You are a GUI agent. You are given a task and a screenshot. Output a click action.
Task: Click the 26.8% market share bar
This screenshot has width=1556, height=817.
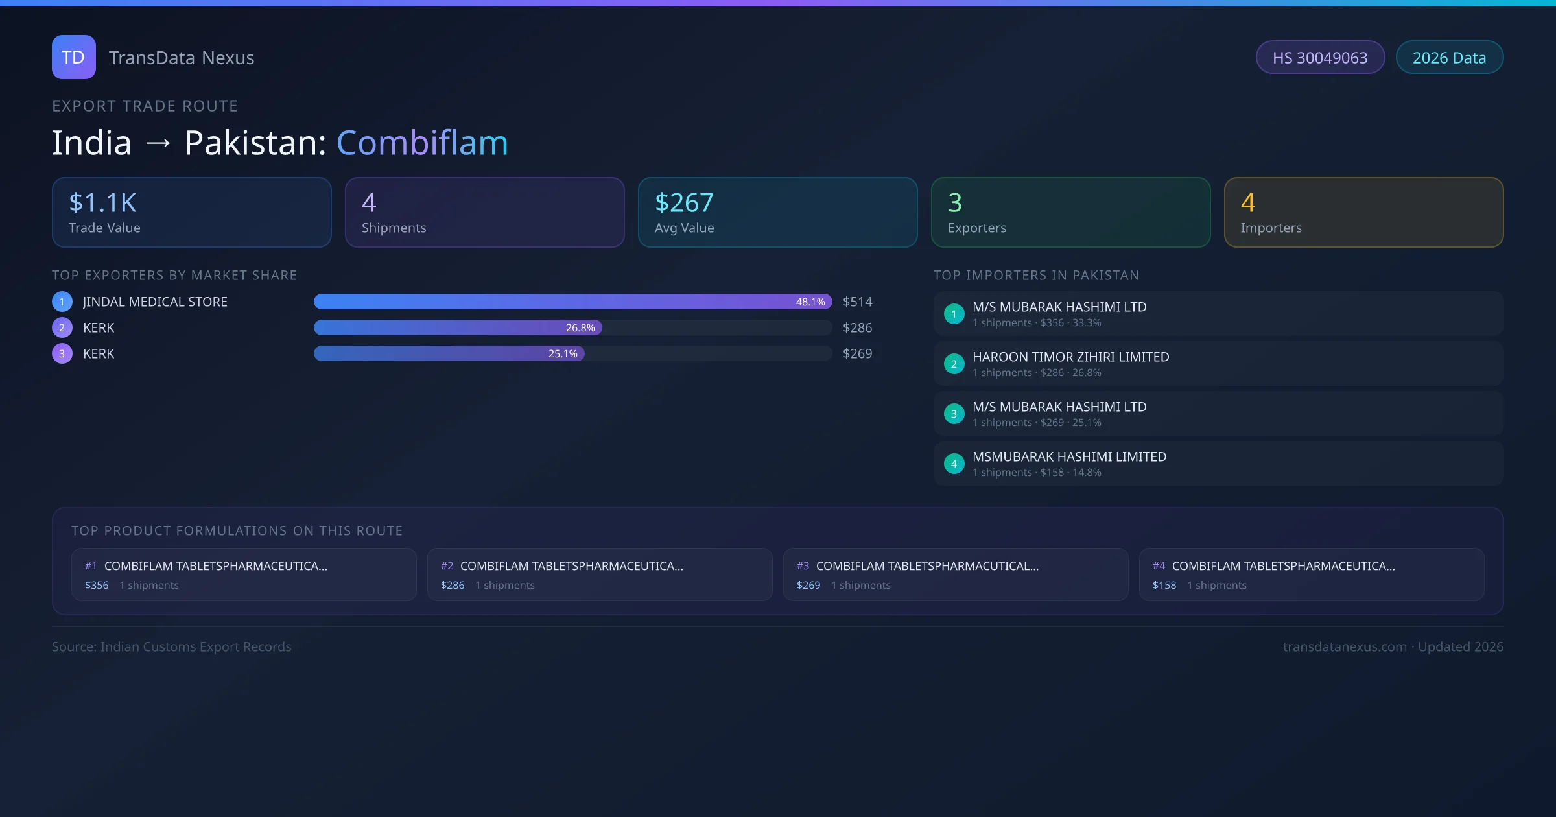click(458, 327)
